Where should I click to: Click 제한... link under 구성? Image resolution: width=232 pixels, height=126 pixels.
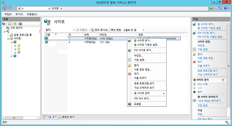coord(201,114)
